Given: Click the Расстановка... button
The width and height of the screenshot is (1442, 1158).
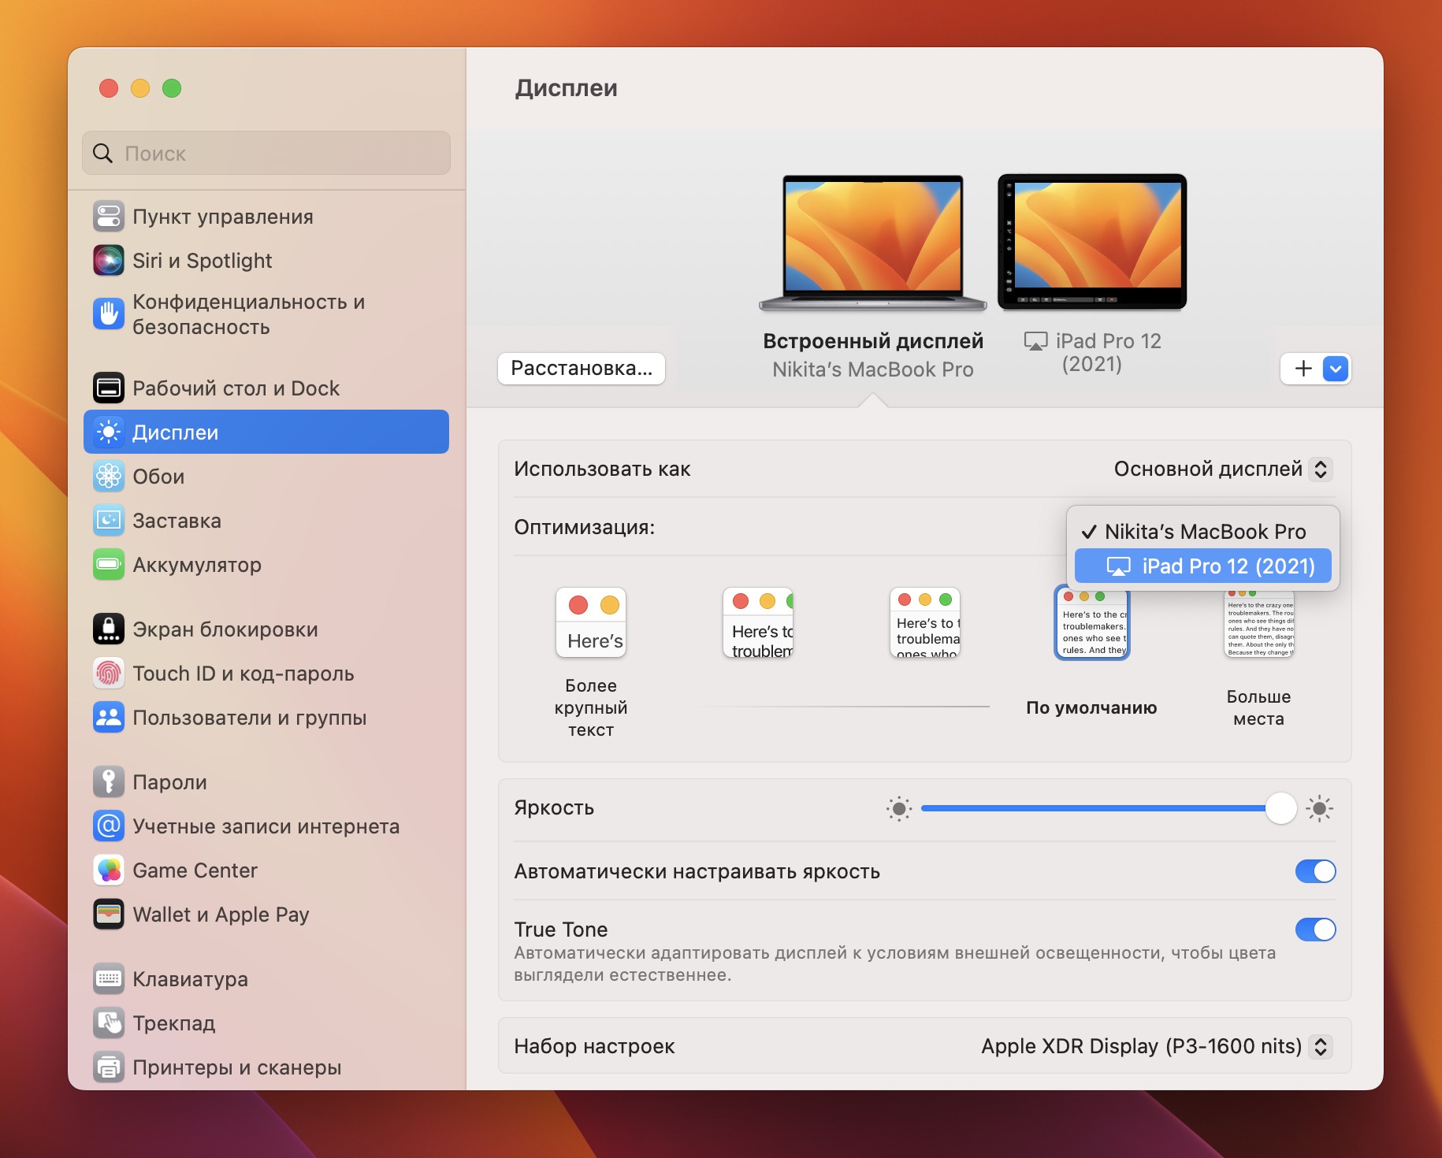Looking at the screenshot, I should click(x=582, y=369).
